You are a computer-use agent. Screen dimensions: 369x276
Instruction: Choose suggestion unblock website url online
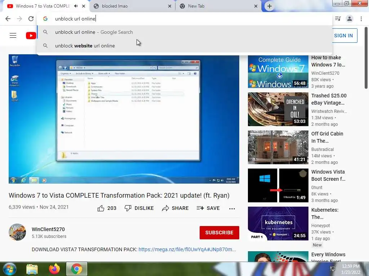[184, 46]
